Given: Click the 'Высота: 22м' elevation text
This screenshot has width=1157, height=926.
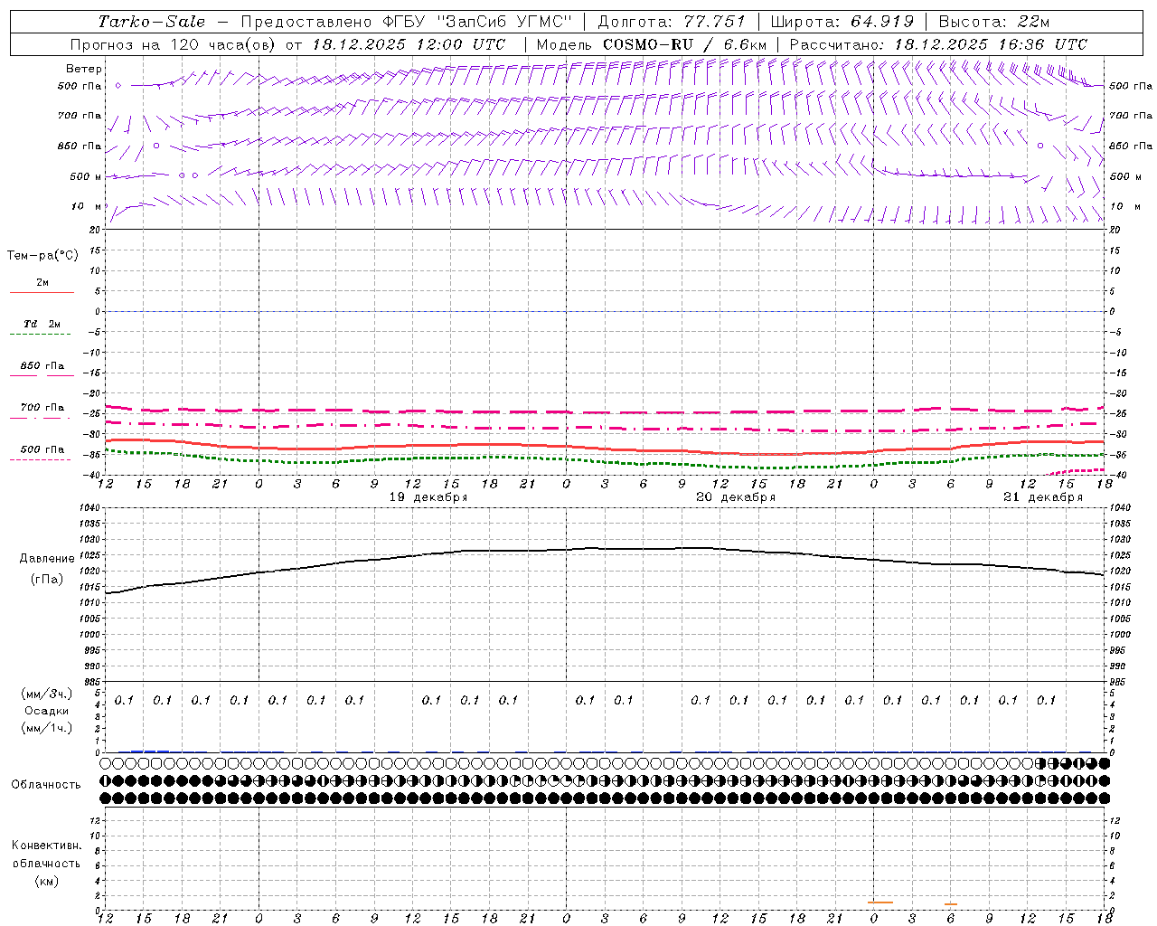Looking at the screenshot, I should [994, 22].
